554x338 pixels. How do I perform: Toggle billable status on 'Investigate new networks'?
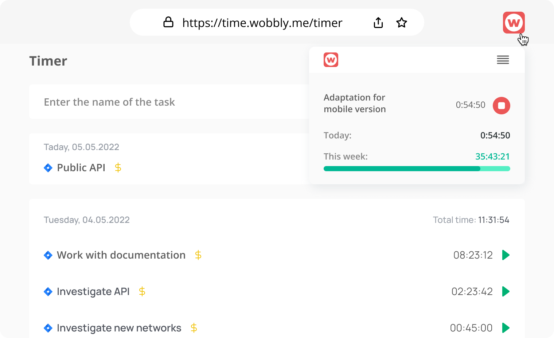194,328
